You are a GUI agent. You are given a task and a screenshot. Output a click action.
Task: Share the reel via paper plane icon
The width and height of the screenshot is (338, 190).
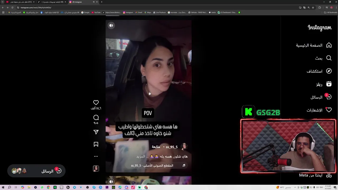(x=96, y=132)
